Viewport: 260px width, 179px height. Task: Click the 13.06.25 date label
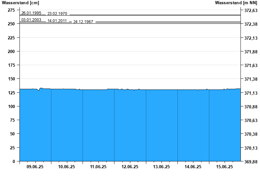(x=161, y=167)
